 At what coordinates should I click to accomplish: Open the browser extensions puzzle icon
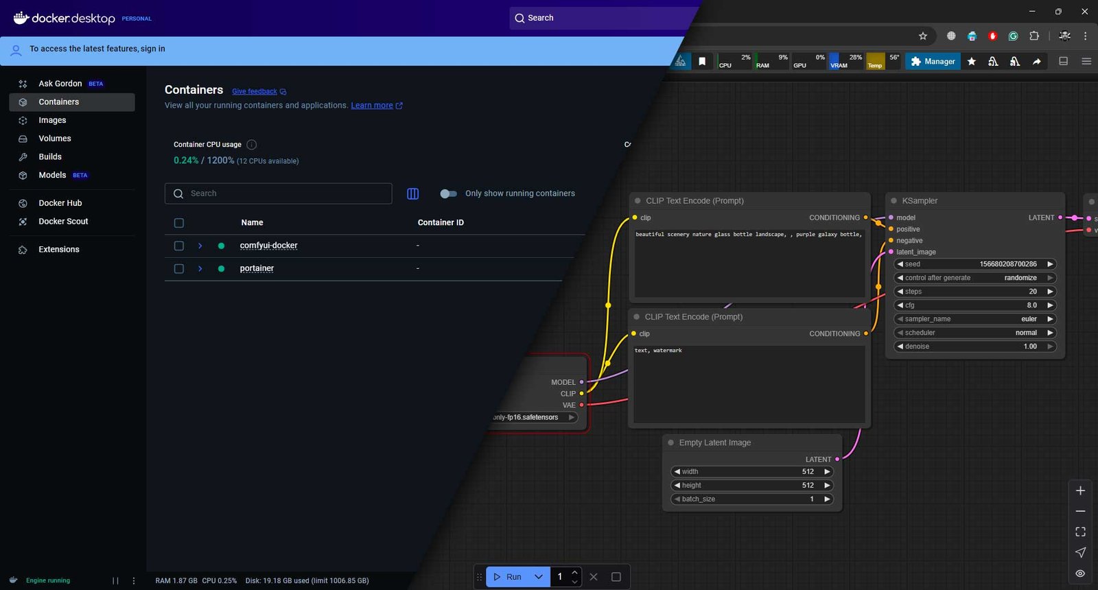point(1034,36)
